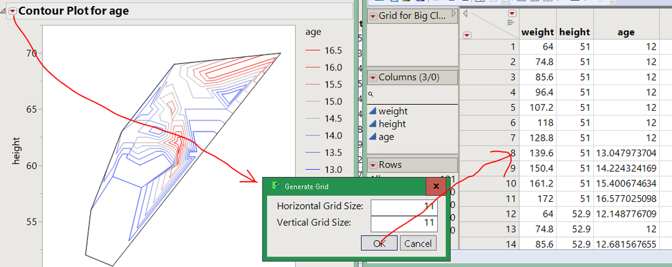Click the age column header
This screenshot has width=672, height=267.
click(626, 32)
